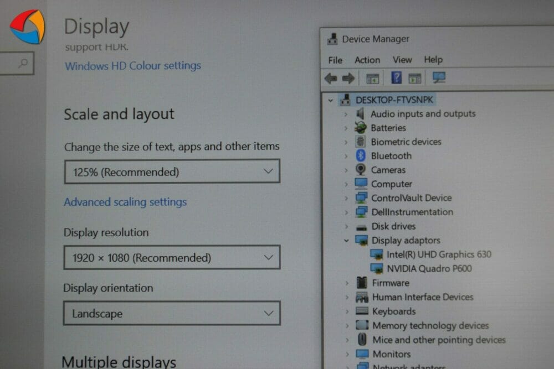Click the Forward arrow in Device Manager toolbar
This screenshot has height=369, width=554.
point(348,78)
